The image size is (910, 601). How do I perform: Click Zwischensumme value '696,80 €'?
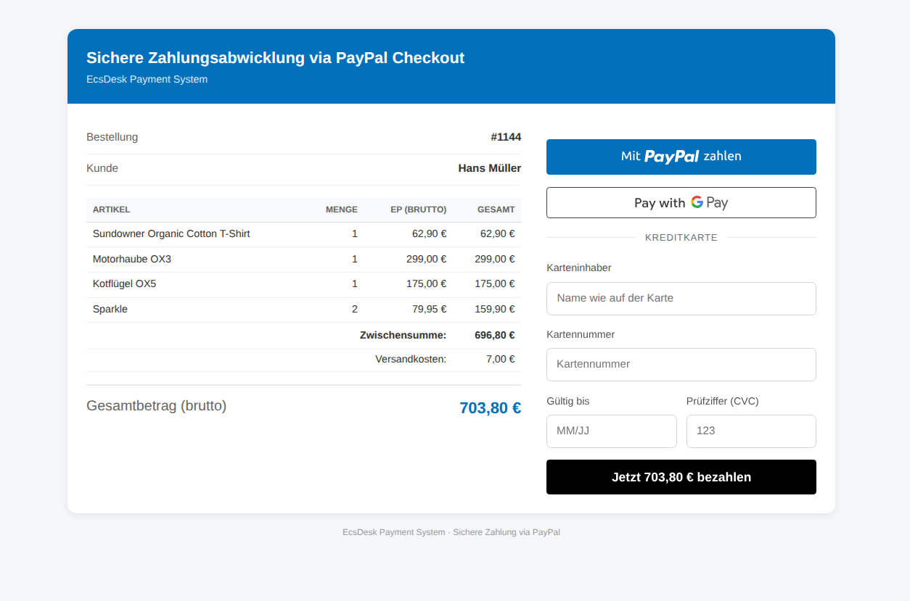click(495, 335)
